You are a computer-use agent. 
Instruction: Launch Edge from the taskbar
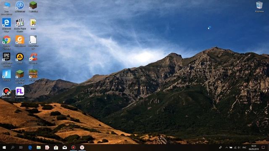tap(30, 147)
